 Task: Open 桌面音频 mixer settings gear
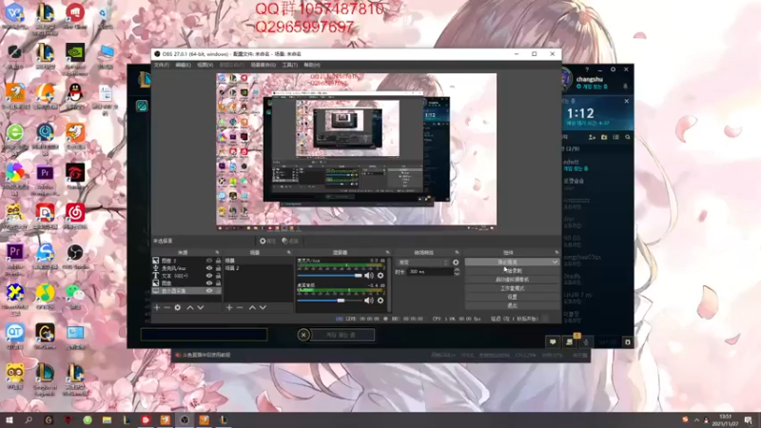coord(380,301)
